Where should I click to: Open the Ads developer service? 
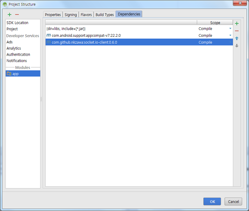pos(9,42)
